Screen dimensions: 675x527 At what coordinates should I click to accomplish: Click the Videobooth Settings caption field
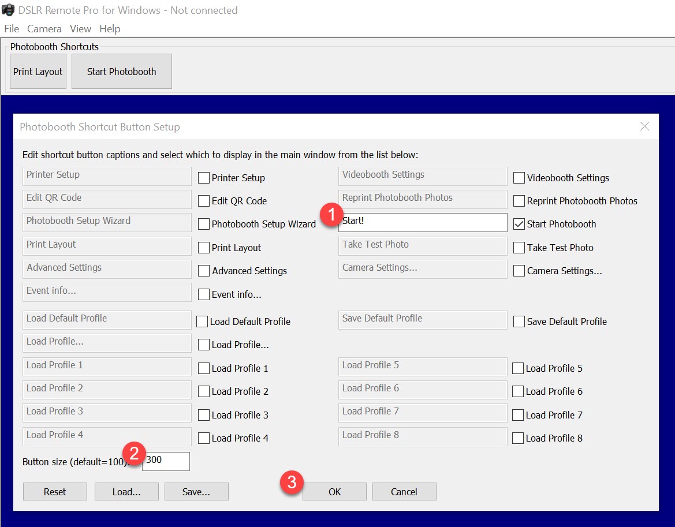pos(423,176)
